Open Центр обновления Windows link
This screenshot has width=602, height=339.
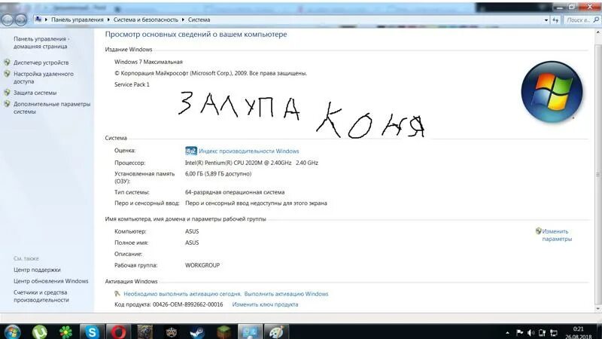[50, 281]
